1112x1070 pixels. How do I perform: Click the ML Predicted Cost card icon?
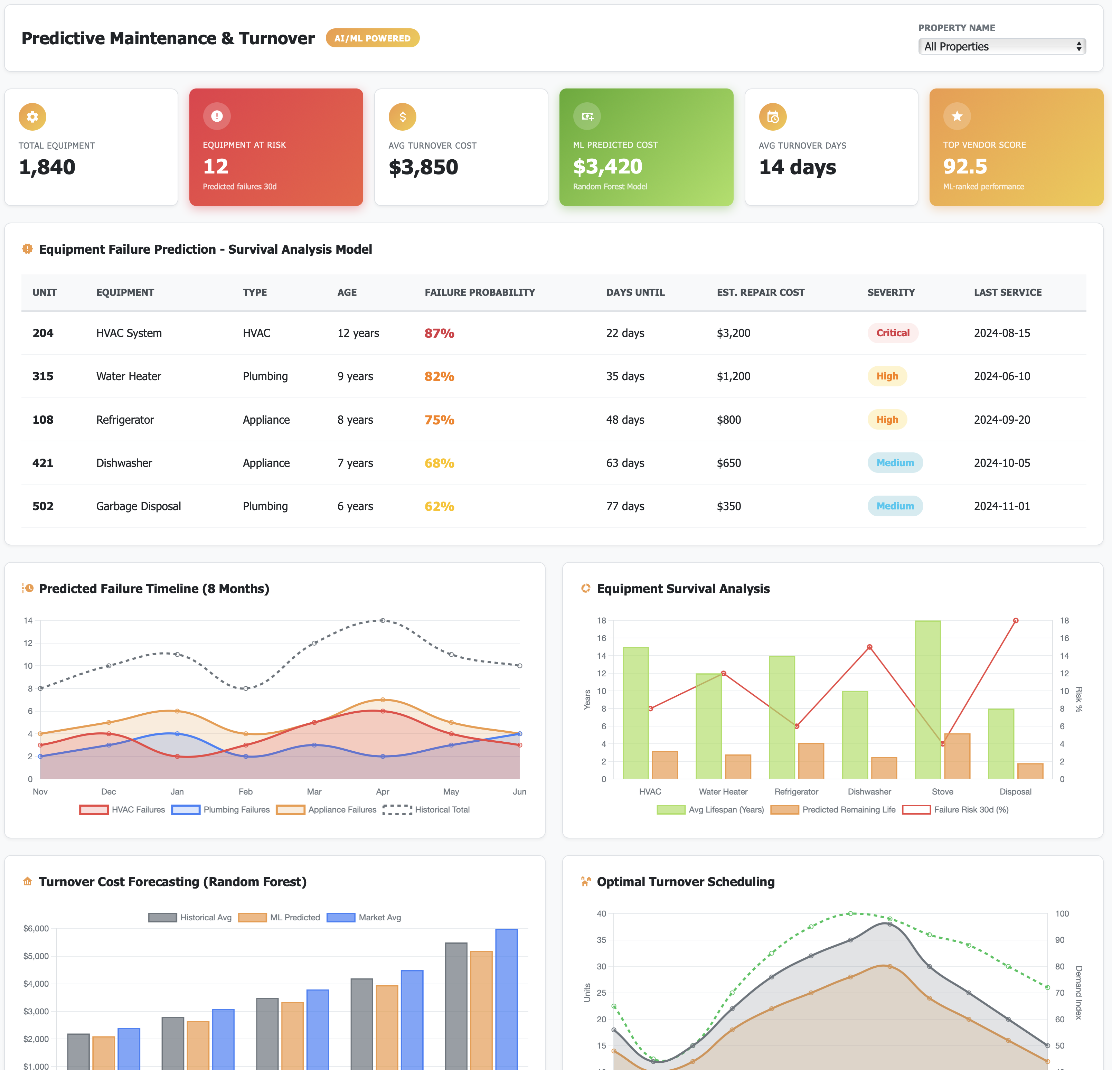point(587,116)
